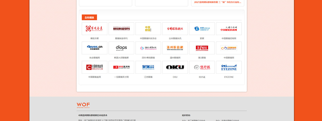
Task: Follow the 韩国大邱眼镜展 caption link
Action: 121,58
